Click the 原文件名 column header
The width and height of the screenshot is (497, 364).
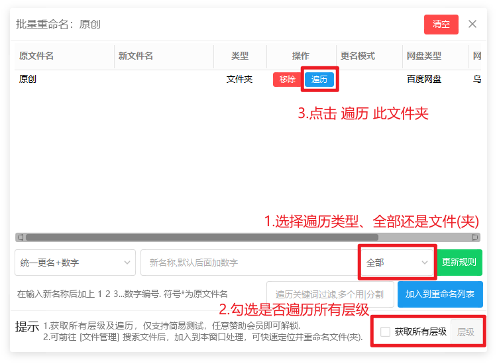point(64,56)
